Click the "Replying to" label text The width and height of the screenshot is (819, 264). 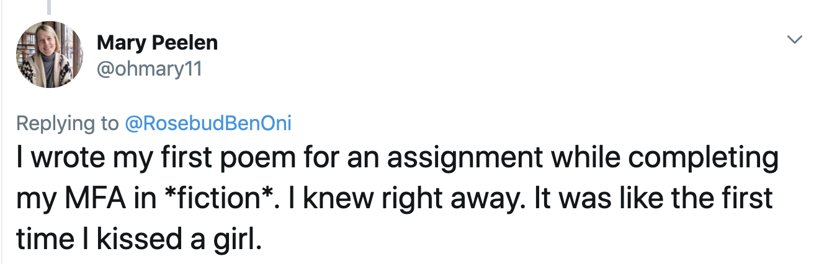point(67,123)
